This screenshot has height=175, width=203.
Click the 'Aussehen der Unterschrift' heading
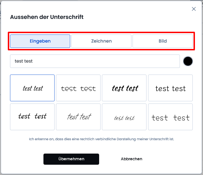pyautogui.click(x=47, y=17)
